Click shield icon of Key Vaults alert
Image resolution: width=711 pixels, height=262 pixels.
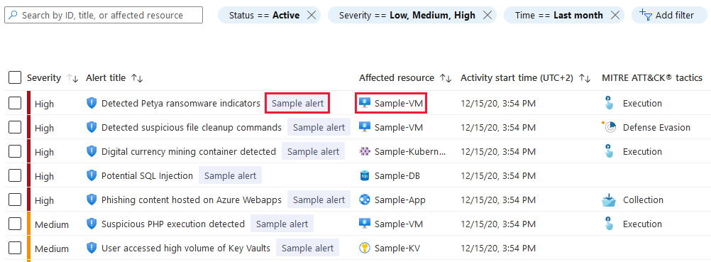pos(92,248)
